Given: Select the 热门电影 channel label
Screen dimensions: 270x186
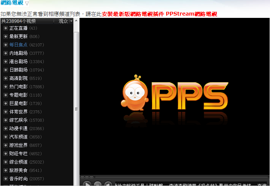Looking at the screenshot, I should (18, 87).
